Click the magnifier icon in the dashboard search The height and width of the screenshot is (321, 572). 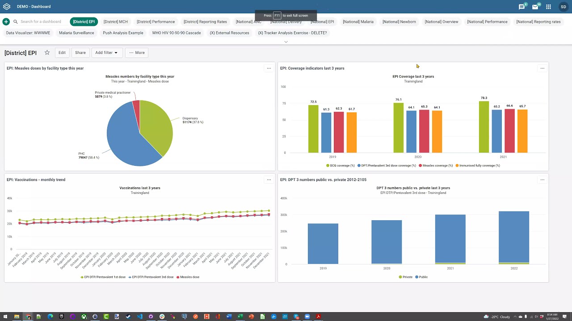pos(16,21)
